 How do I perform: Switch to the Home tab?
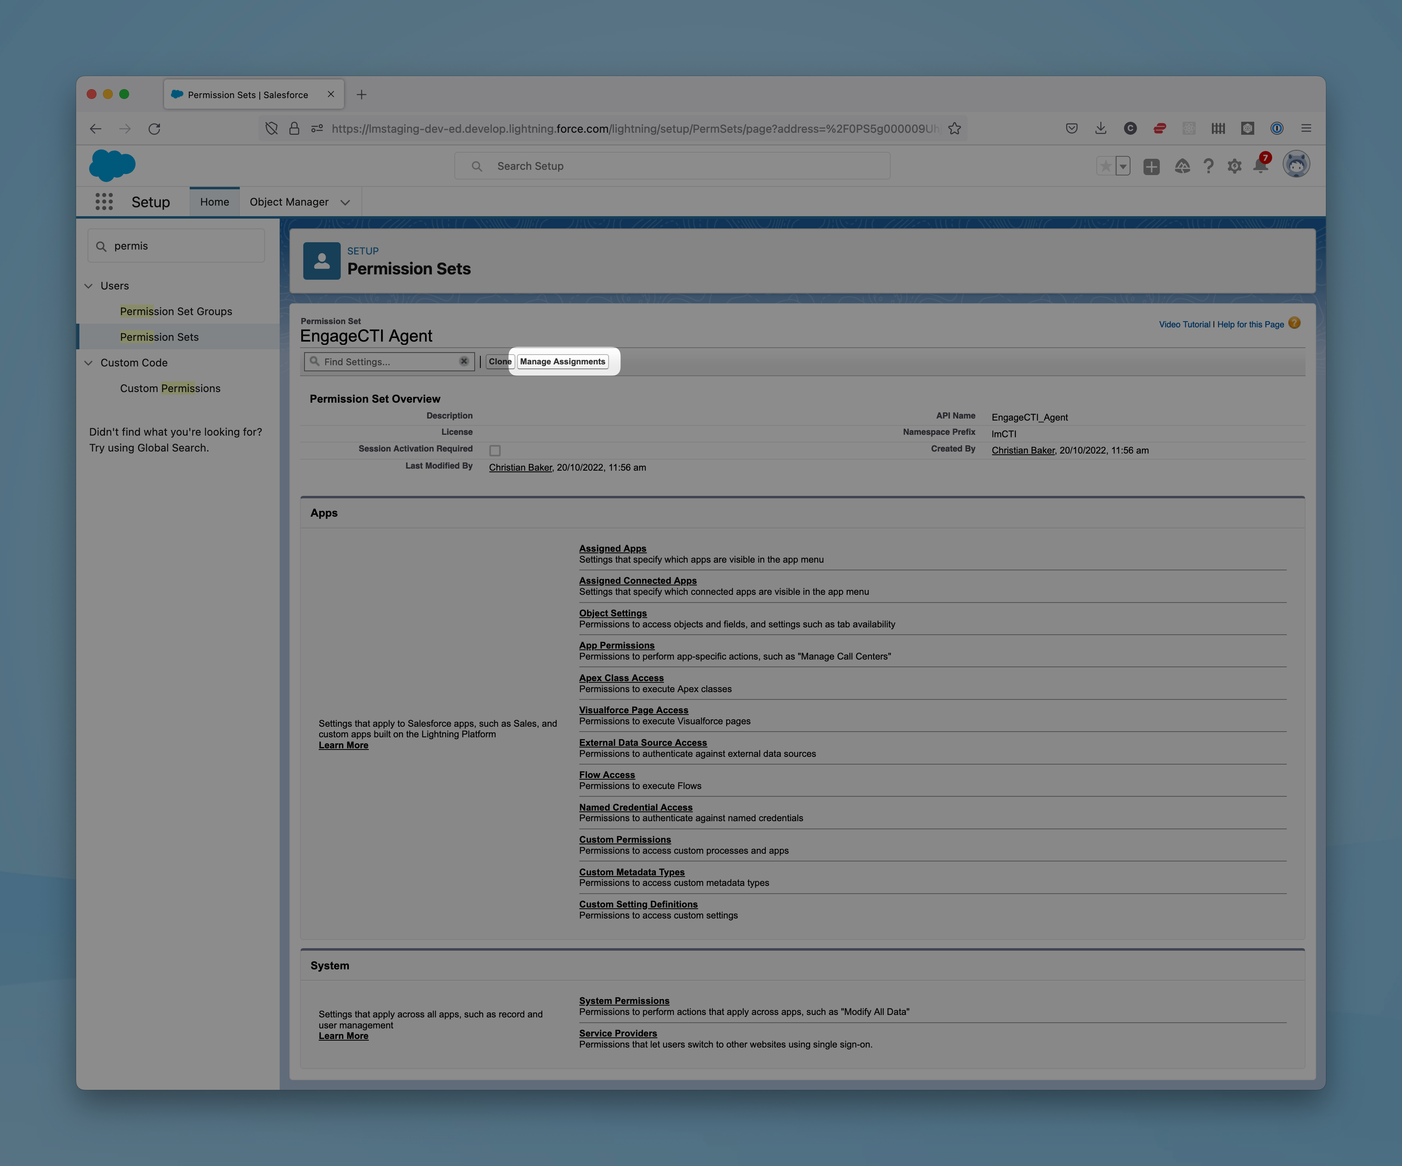point(214,202)
